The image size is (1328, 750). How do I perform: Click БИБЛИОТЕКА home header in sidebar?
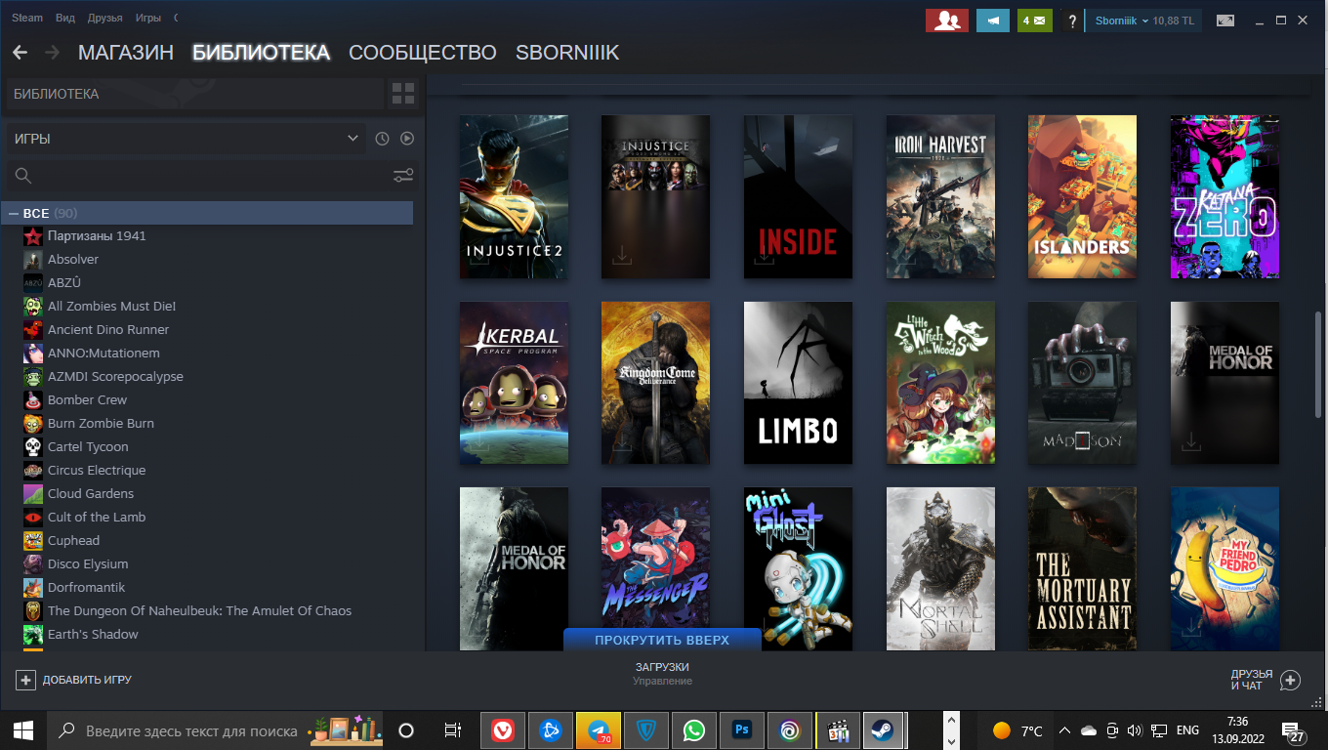pyautogui.click(x=194, y=94)
